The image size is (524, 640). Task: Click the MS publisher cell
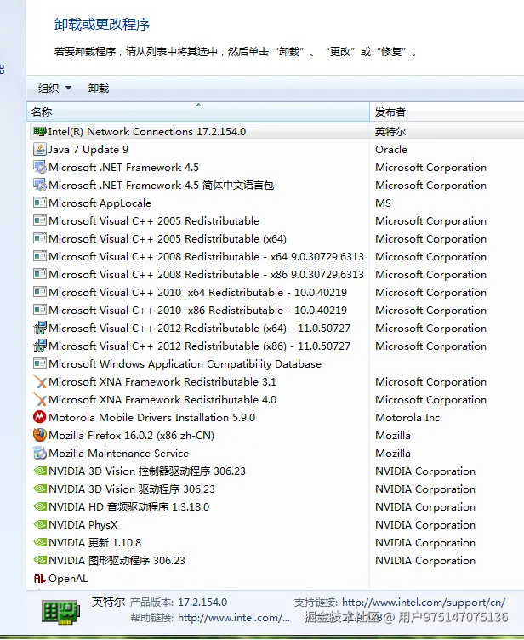383,203
